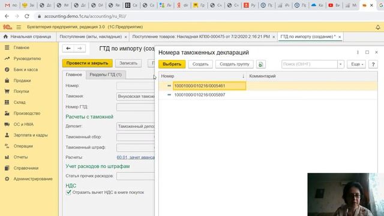Open Операции section in sidebar
The height and width of the screenshot is (216, 384).
[x=23, y=146]
